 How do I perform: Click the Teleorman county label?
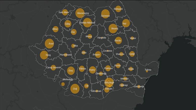tap(96, 91)
